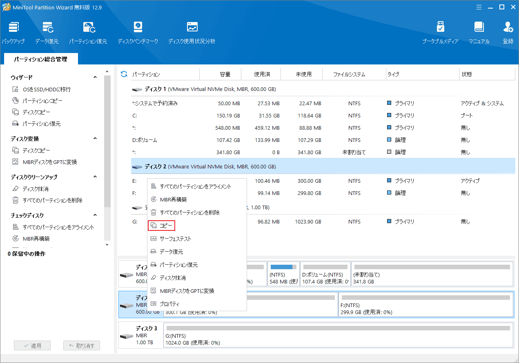Collapse the ディスク変換 section
The width and height of the screenshot is (519, 363).
coord(95,139)
